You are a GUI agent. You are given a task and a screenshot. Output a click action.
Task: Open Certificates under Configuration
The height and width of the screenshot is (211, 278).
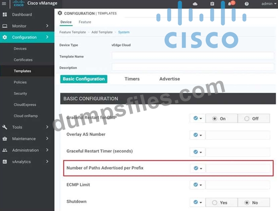23,60
